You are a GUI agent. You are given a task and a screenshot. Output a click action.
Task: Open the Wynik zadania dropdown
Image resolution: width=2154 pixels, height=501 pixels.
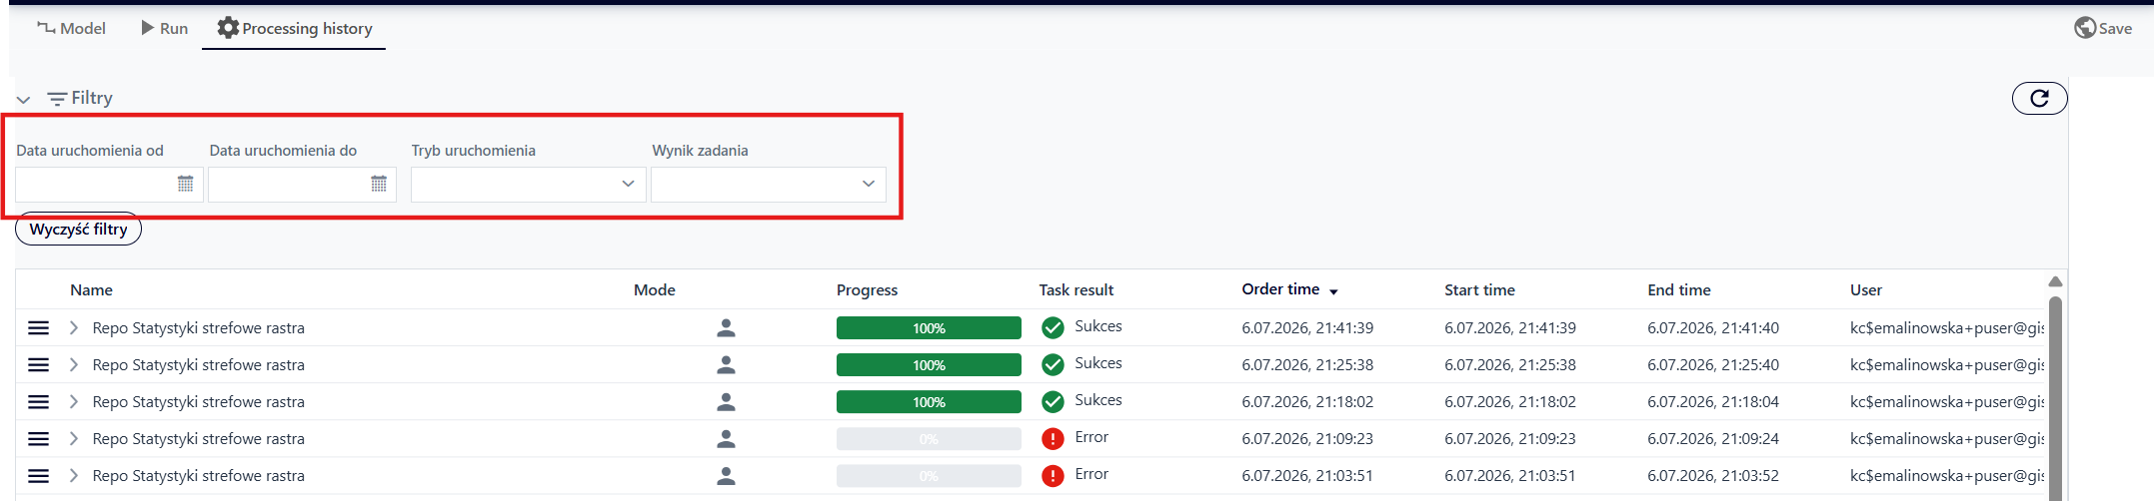768,184
